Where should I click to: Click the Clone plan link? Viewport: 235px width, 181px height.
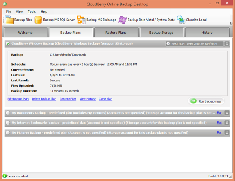tap(105, 99)
